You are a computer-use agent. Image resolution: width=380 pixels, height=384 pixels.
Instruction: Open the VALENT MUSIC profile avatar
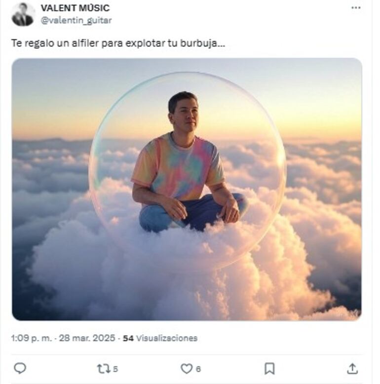(x=23, y=14)
